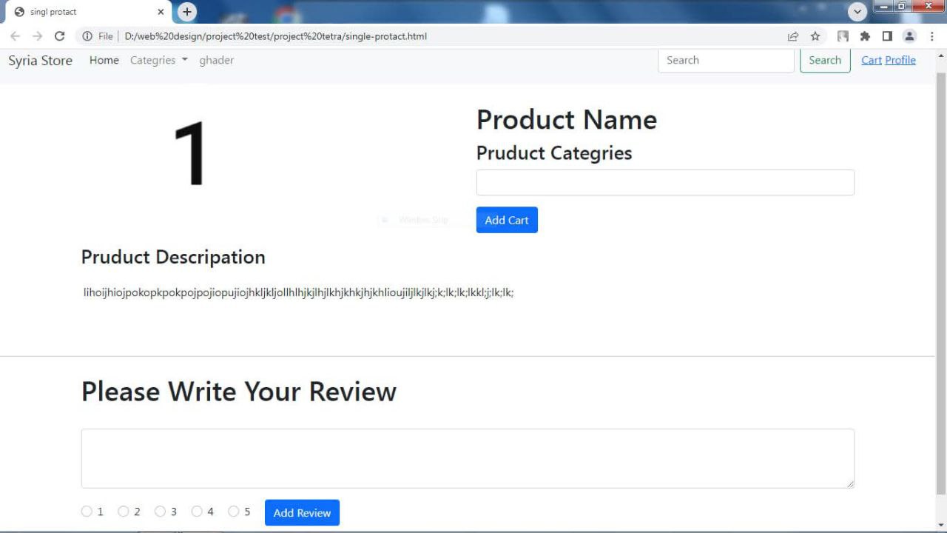The height and width of the screenshot is (533, 947).
Task: Open the Profile link
Action: tap(900, 61)
